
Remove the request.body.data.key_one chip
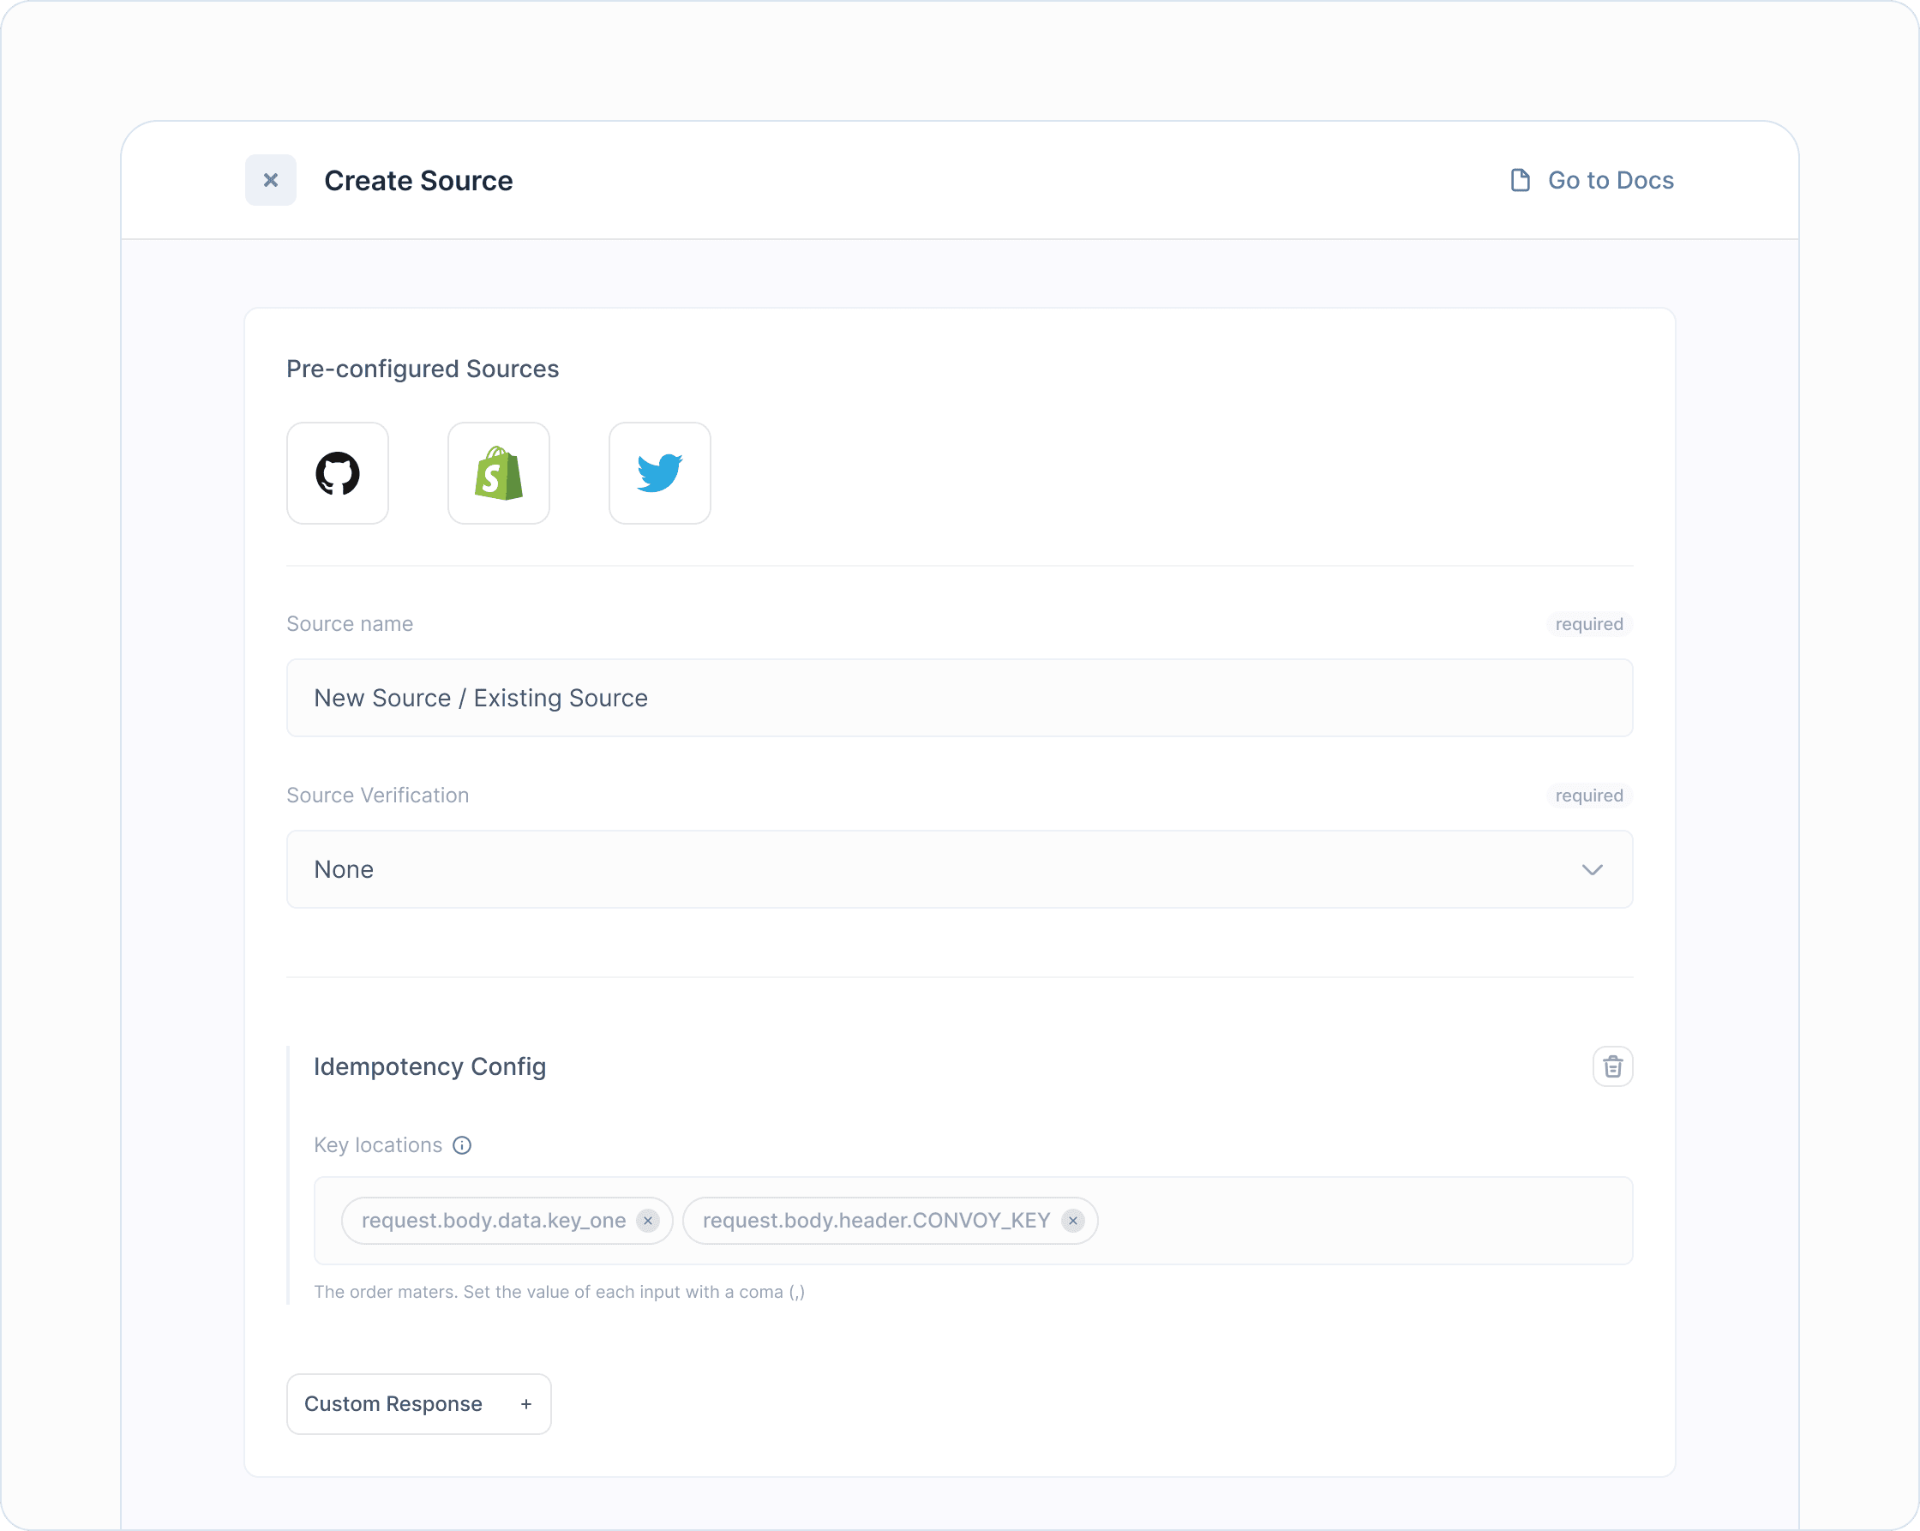pyautogui.click(x=648, y=1220)
